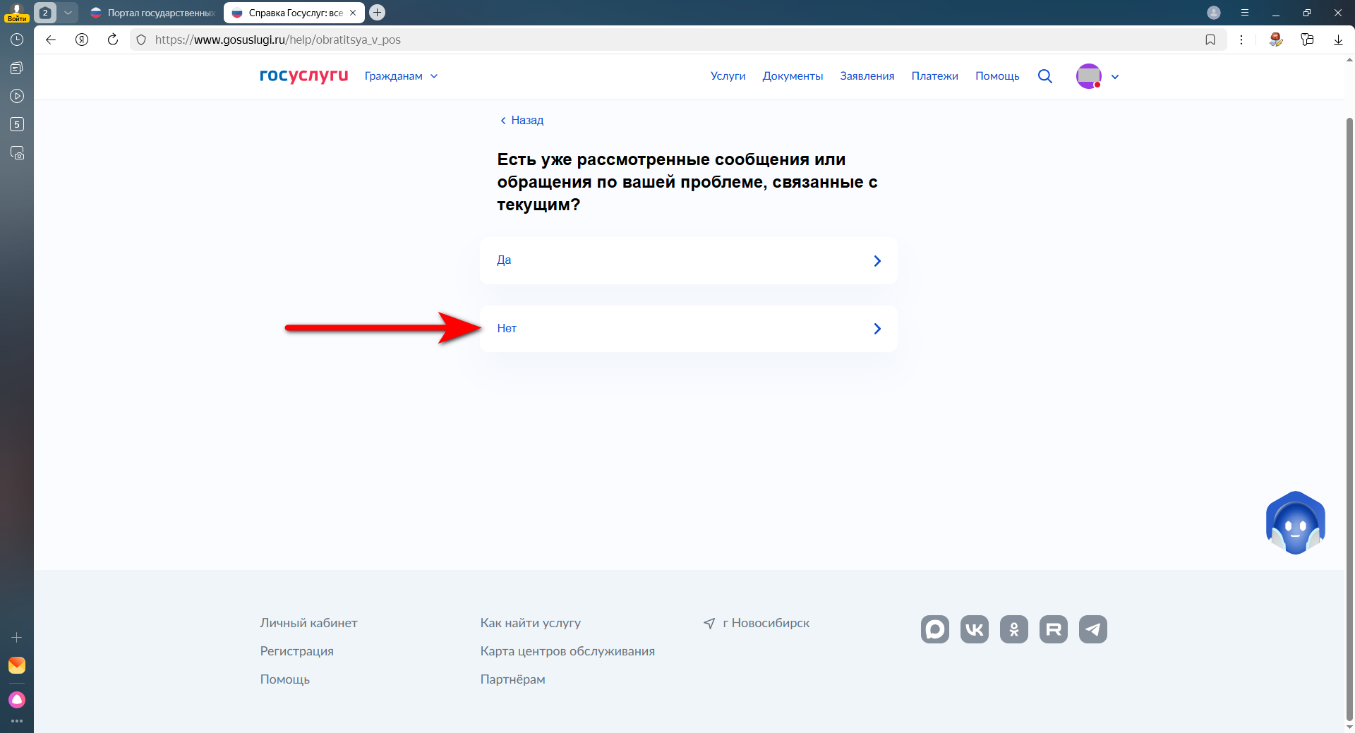Expand the browser tab group arrow

click(x=68, y=13)
